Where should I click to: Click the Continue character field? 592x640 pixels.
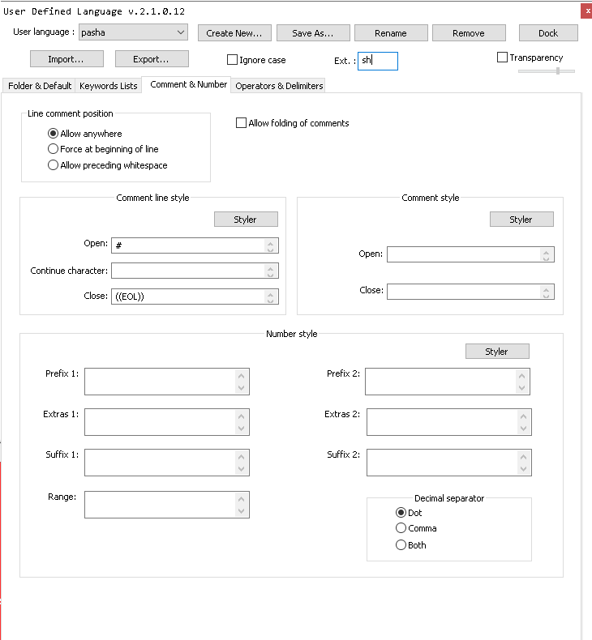[195, 271]
